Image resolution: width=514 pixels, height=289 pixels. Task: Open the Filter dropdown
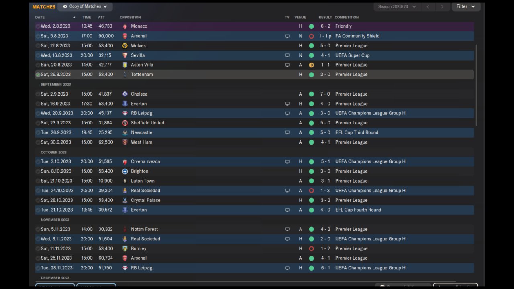[x=466, y=6]
